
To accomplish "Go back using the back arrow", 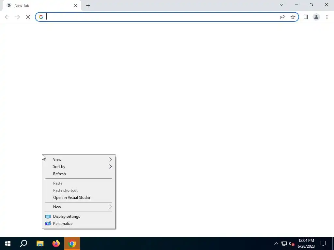I will (x=7, y=17).
